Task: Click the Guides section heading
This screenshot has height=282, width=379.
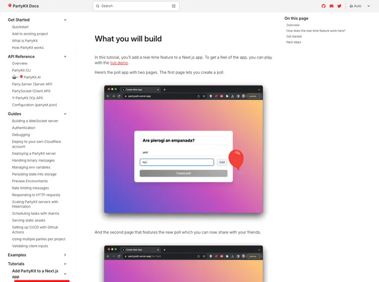Action: 14,114
